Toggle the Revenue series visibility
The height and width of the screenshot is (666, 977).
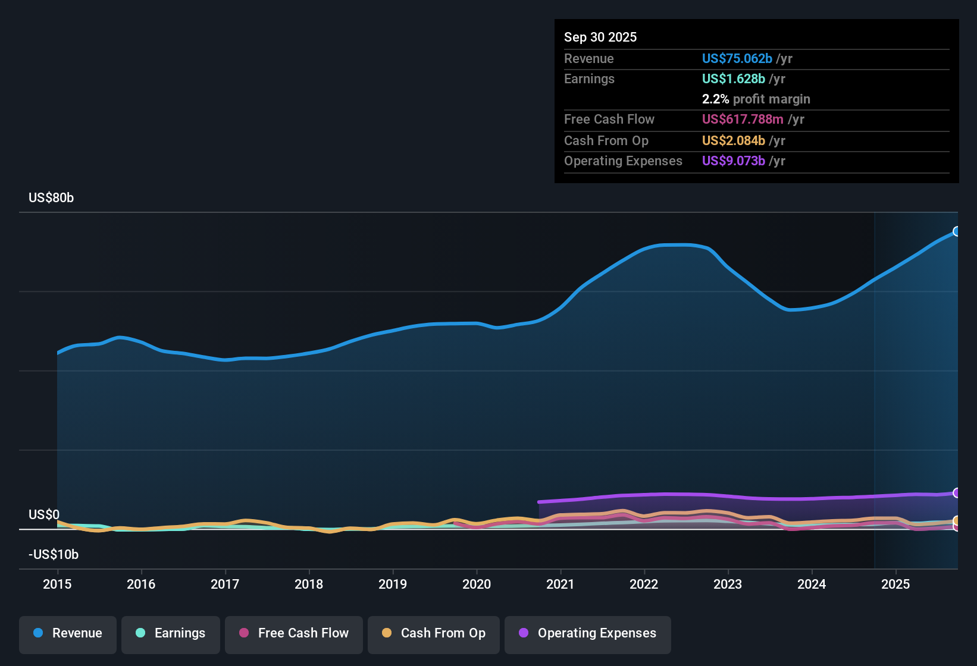coord(67,633)
